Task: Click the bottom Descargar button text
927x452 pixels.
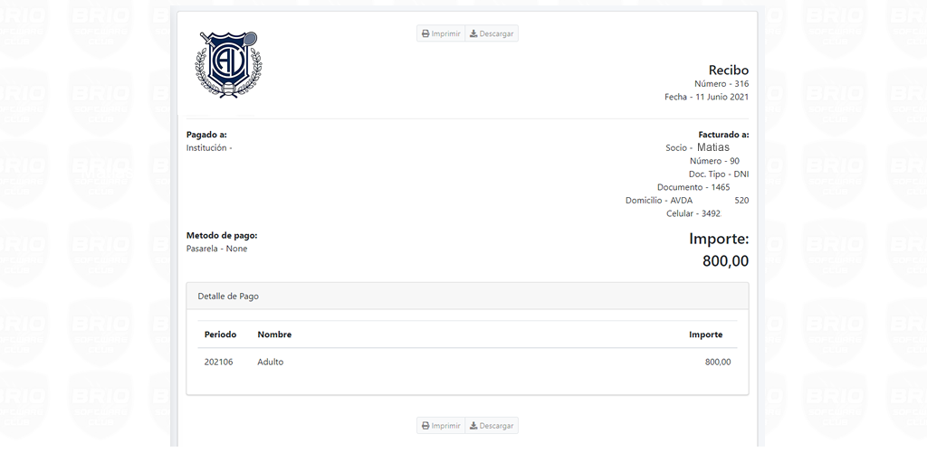Action: coord(497,426)
